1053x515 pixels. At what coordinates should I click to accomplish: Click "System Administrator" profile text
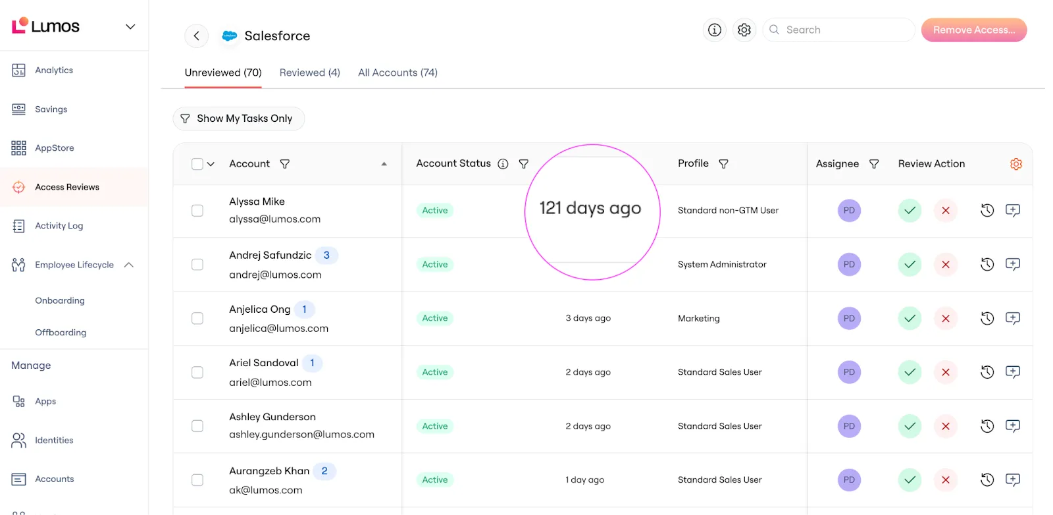[722, 265]
